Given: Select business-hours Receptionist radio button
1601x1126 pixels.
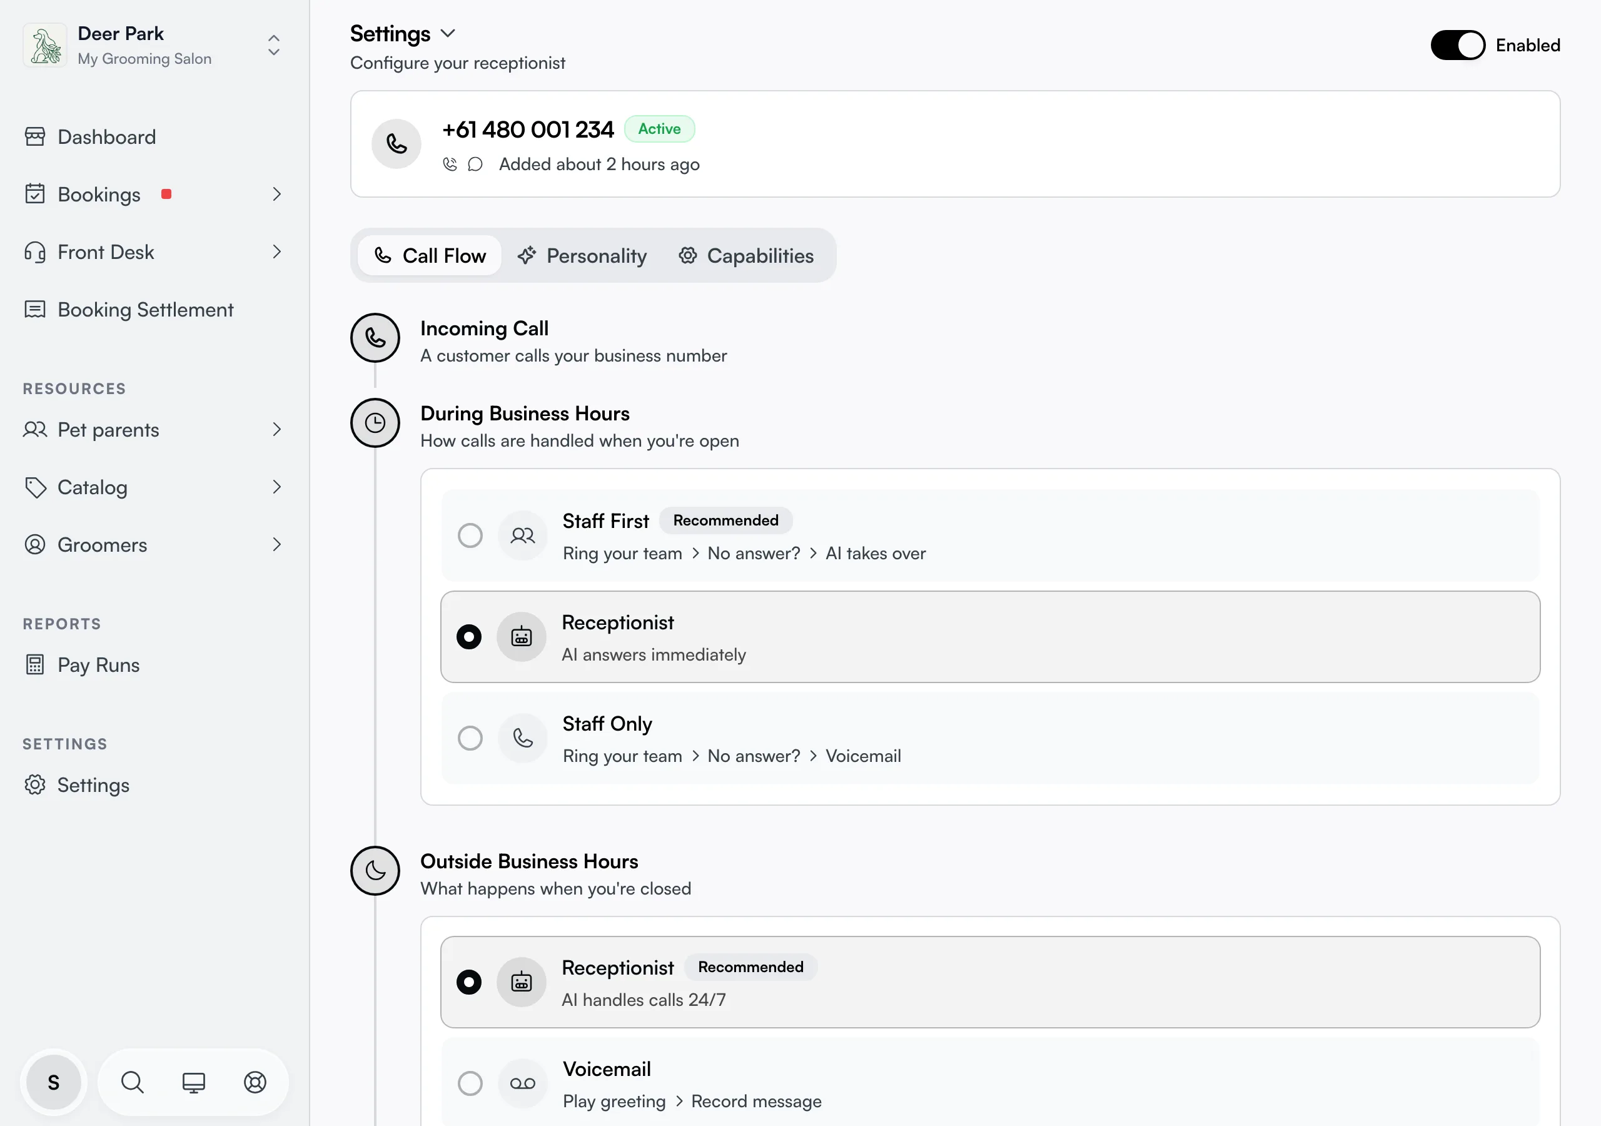Looking at the screenshot, I should (468, 637).
